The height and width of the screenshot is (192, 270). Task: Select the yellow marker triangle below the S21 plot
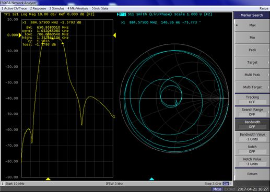48,179
